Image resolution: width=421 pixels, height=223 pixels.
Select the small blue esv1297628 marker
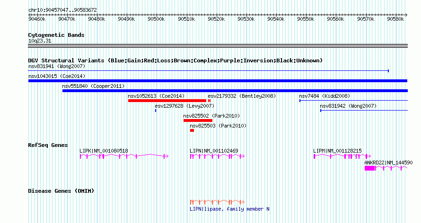click(156, 111)
